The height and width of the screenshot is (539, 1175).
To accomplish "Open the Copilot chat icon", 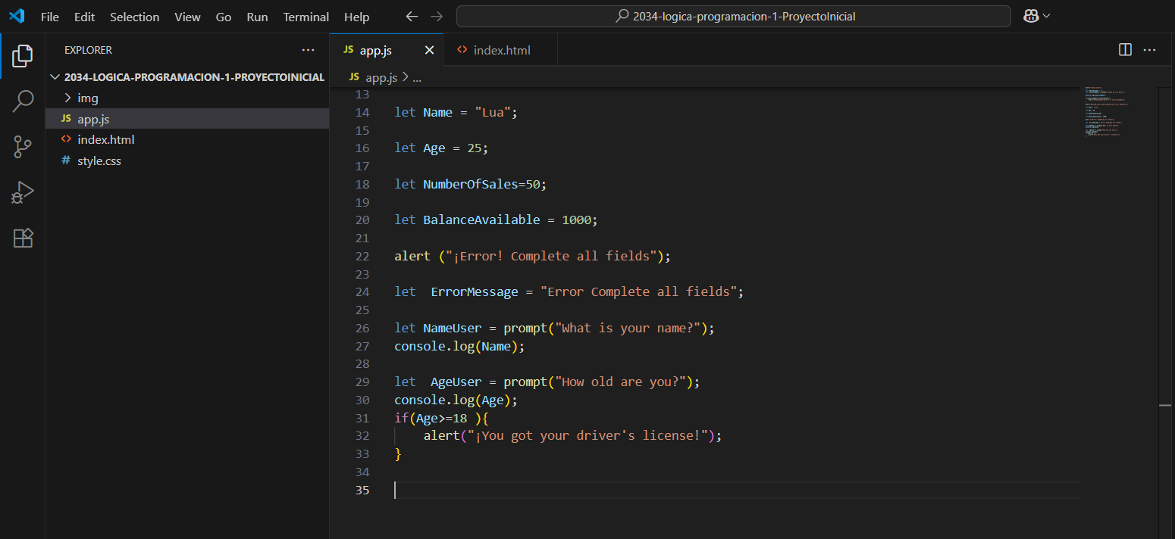I will pyautogui.click(x=1031, y=16).
